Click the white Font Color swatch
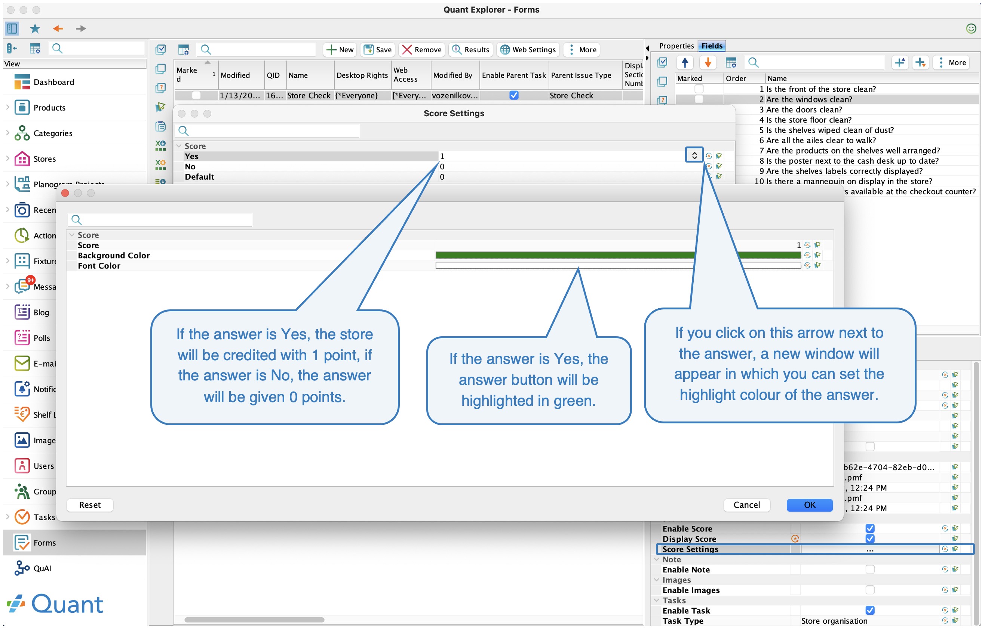The width and height of the screenshot is (985, 630). [x=618, y=266]
